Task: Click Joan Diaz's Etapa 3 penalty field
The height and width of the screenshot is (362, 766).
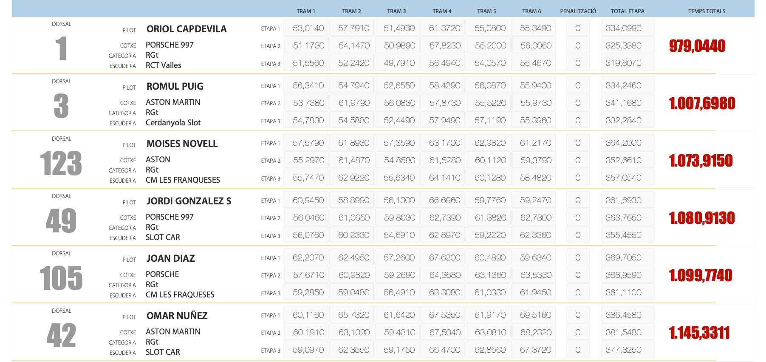Action: tap(577, 292)
